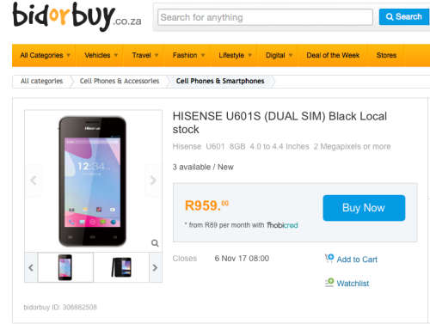The width and height of the screenshot is (430, 324).
Task: Advance thumbnail strip with right chevron
Action: 155,267
